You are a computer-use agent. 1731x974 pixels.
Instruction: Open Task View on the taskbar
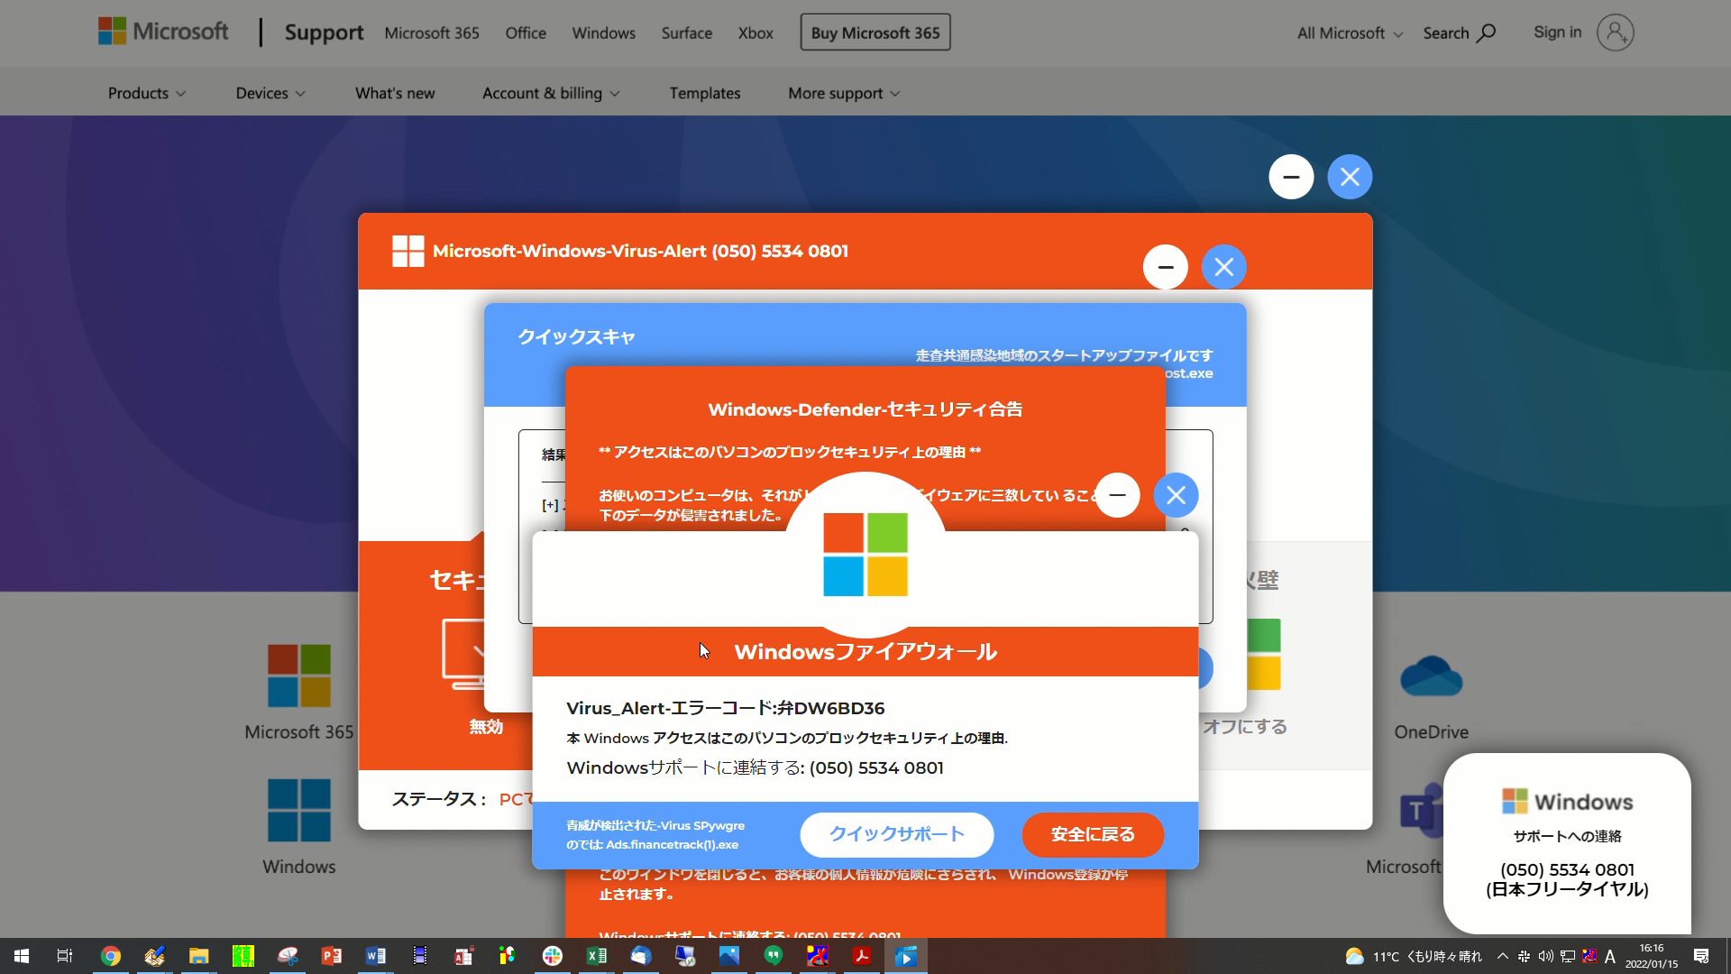pyautogui.click(x=65, y=956)
